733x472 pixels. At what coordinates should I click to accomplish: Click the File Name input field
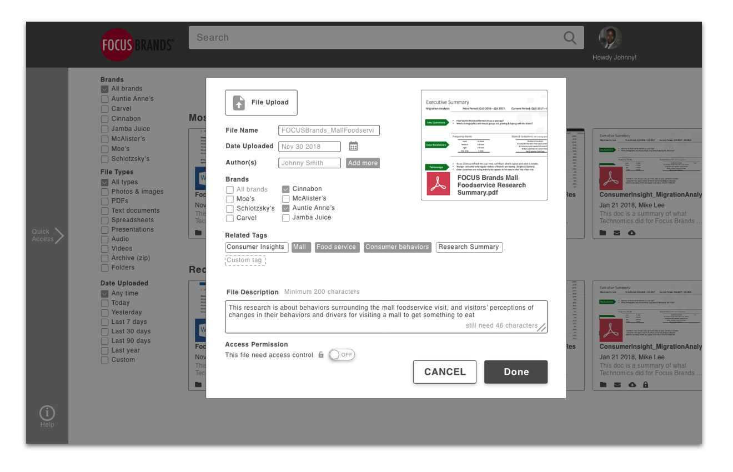coord(329,130)
